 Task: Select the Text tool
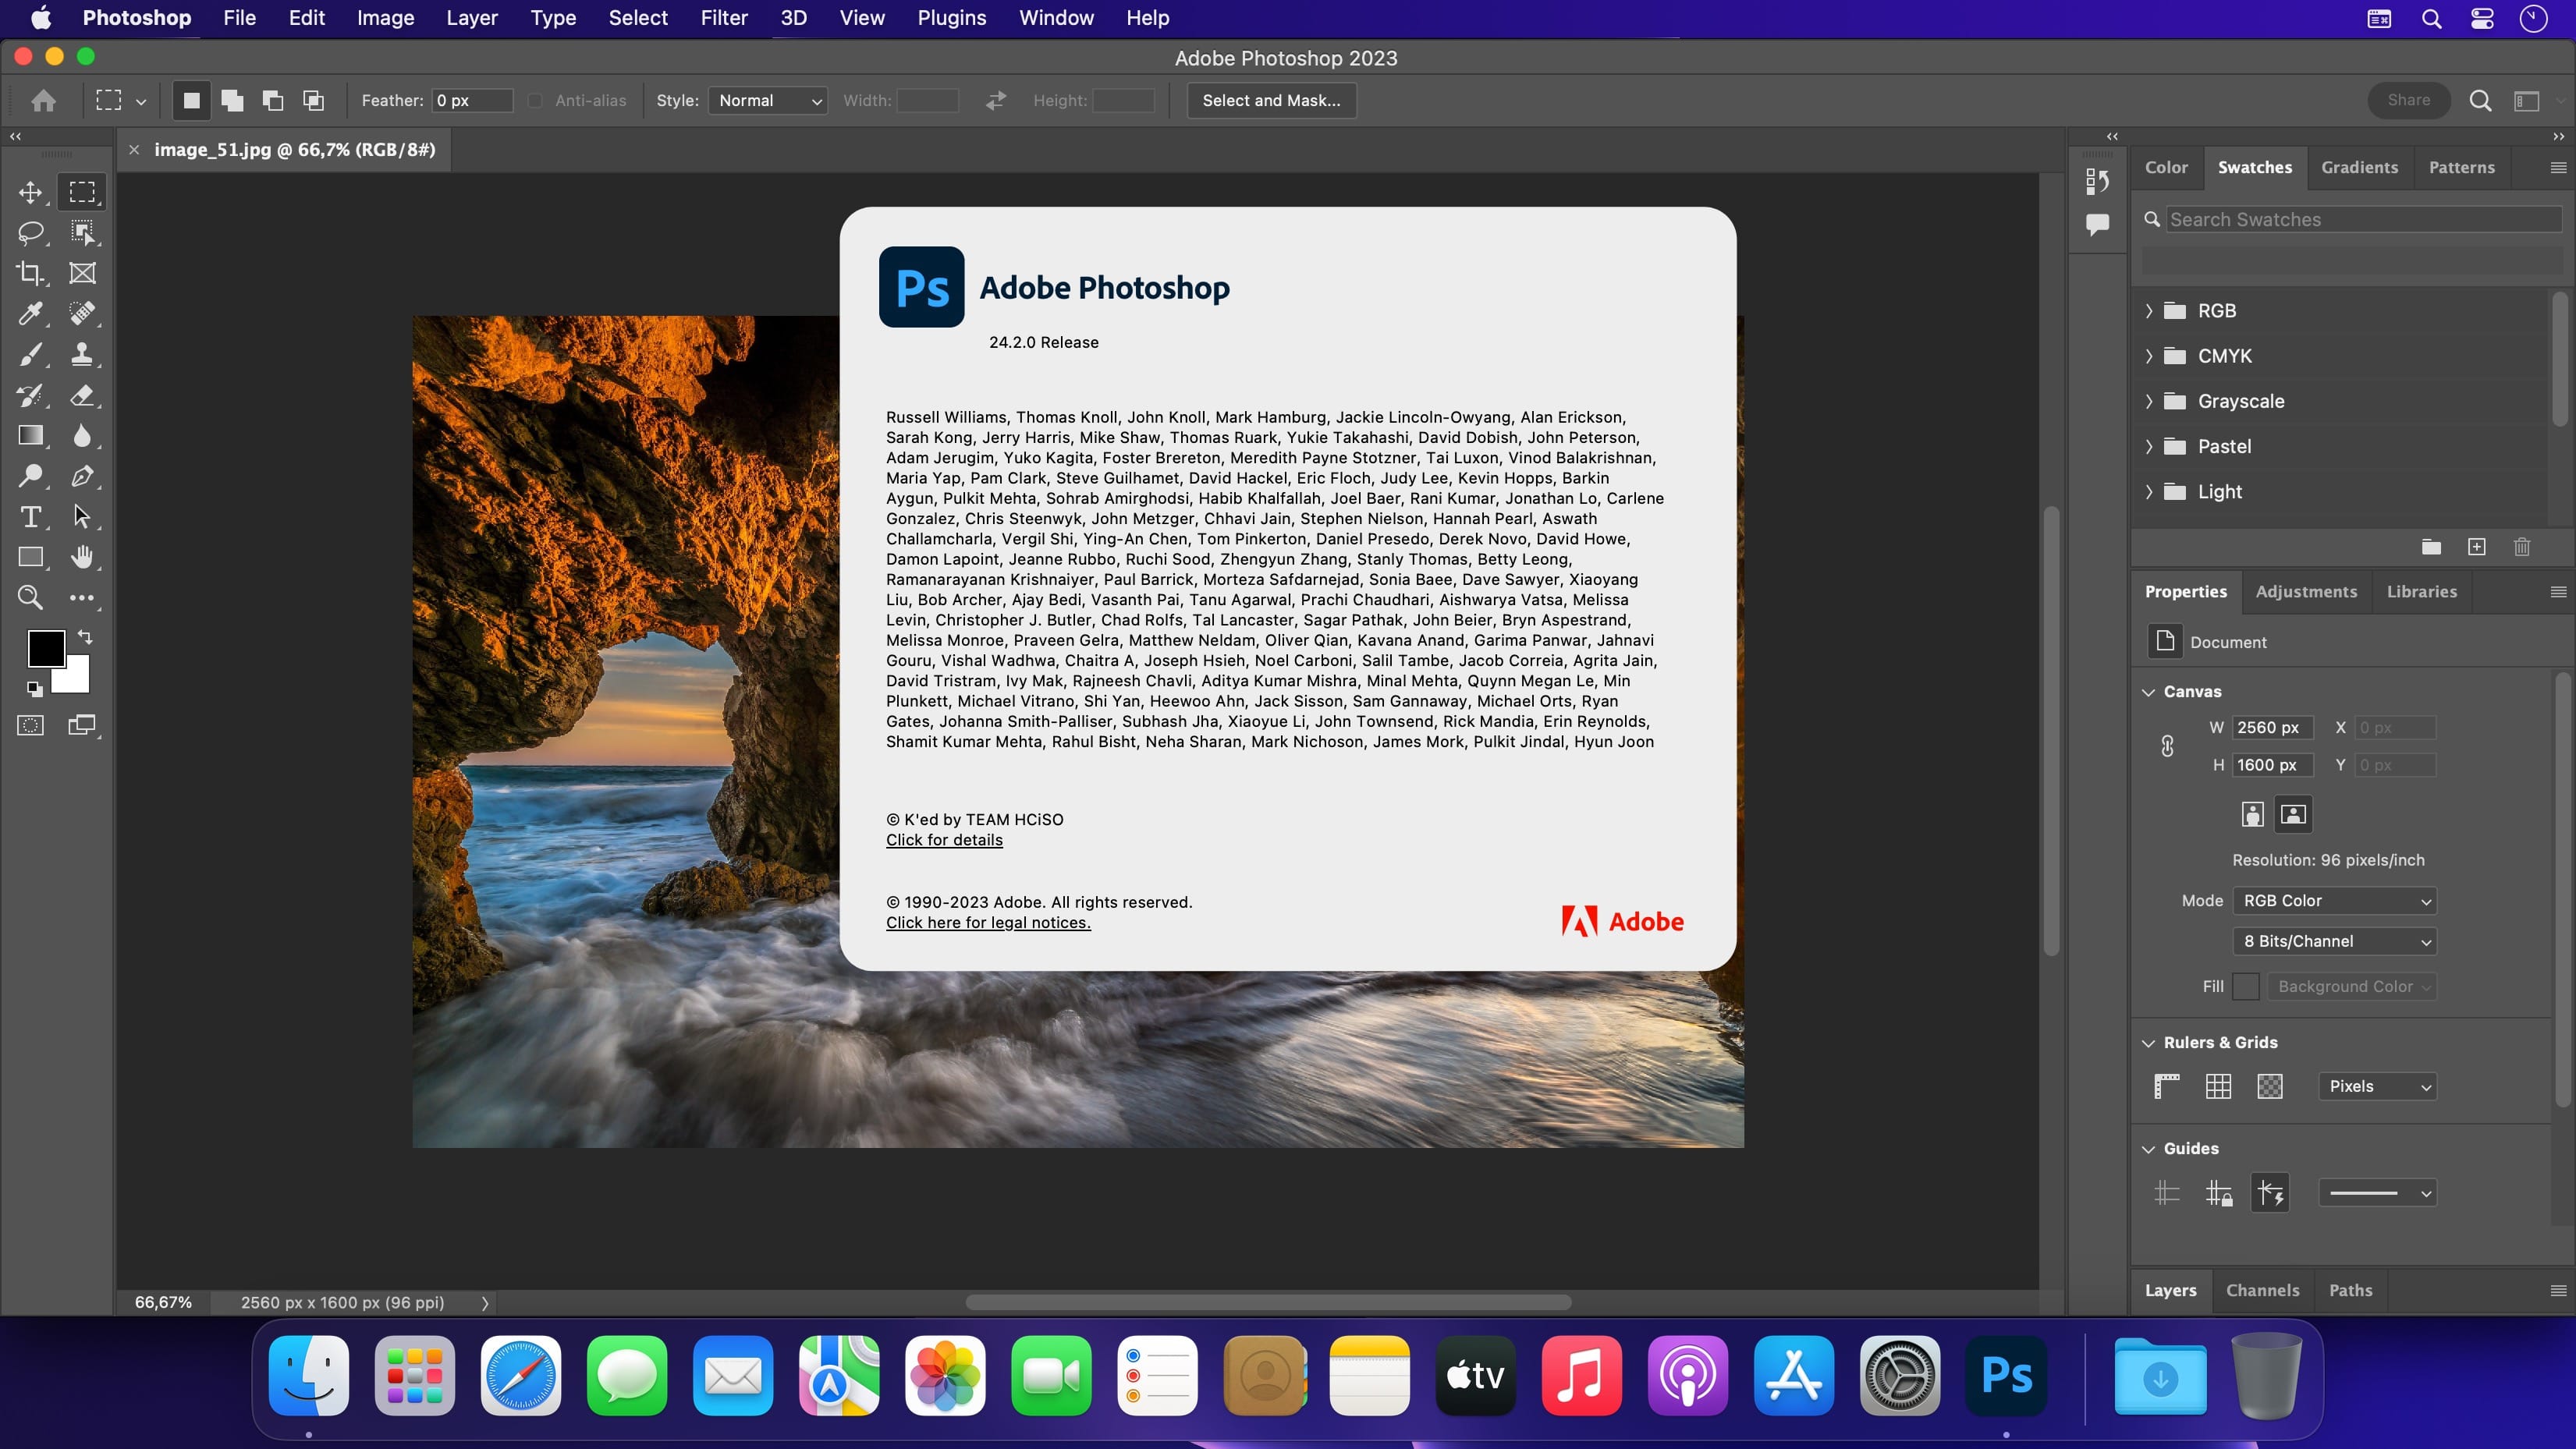click(x=30, y=516)
